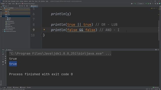
Task: Open Project panel options gear
Action: pos(27,6)
